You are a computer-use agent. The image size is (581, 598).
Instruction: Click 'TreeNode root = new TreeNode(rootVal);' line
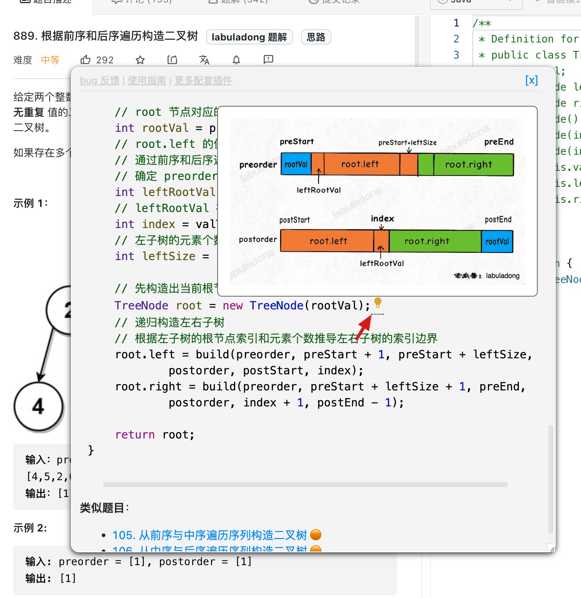point(242,305)
